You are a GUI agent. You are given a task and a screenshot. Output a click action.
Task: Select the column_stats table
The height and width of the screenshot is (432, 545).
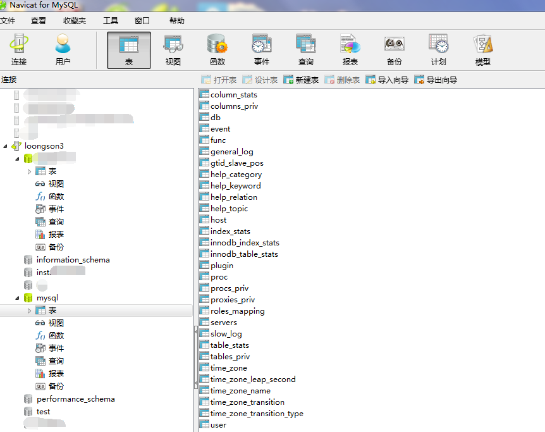click(x=233, y=95)
